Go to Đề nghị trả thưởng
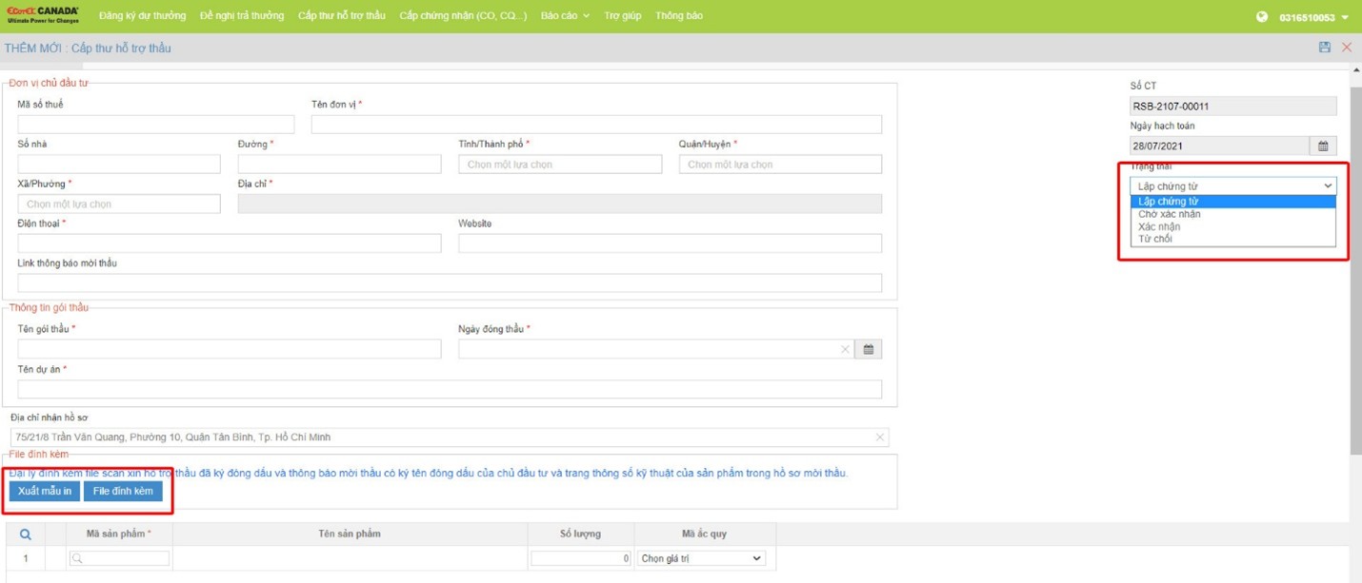 click(x=242, y=16)
